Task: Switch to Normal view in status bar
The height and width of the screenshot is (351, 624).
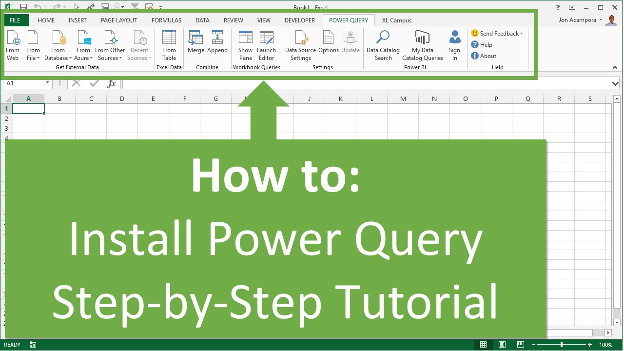Action: tap(483, 345)
